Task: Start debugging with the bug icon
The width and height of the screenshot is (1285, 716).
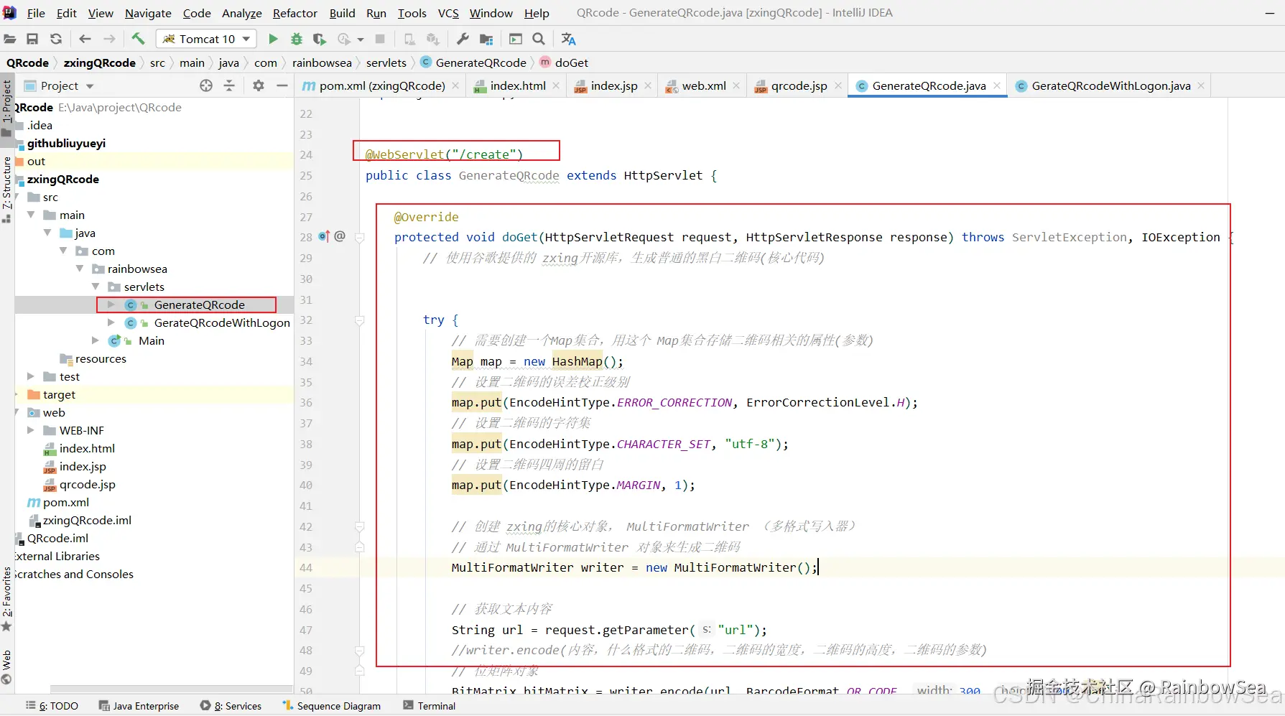Action: tap(296, 39)
